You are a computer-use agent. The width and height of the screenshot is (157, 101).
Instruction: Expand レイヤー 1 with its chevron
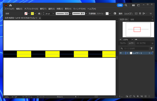[x=128, y=53]
